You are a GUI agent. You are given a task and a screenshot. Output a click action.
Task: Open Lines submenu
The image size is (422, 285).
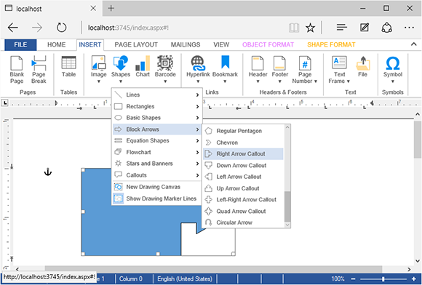pos(157,95)
